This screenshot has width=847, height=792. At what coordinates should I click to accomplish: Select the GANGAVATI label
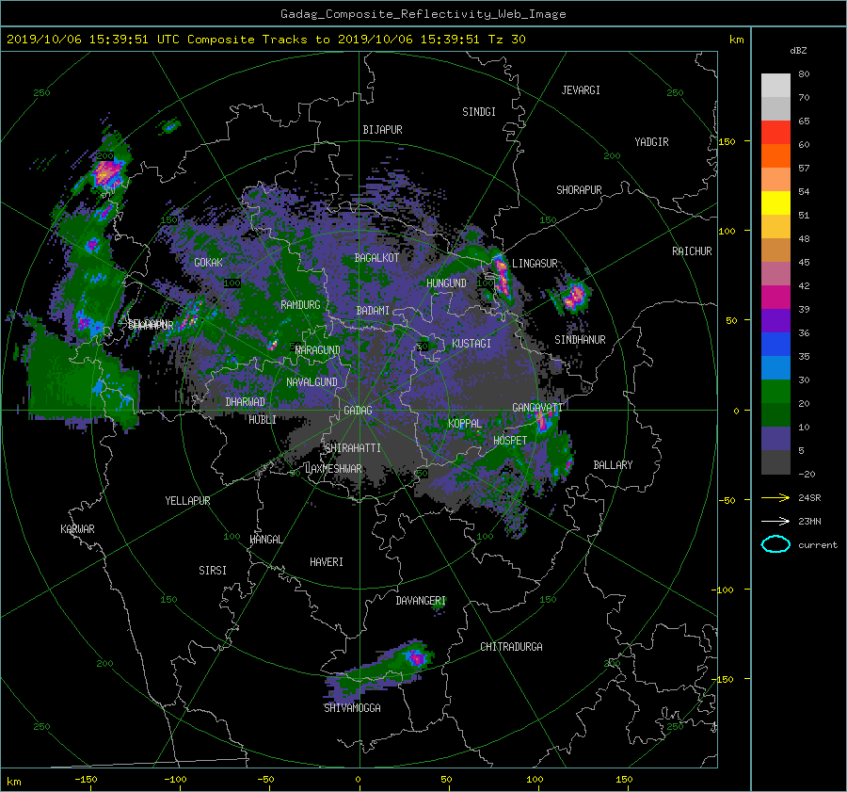coord(537,408)
